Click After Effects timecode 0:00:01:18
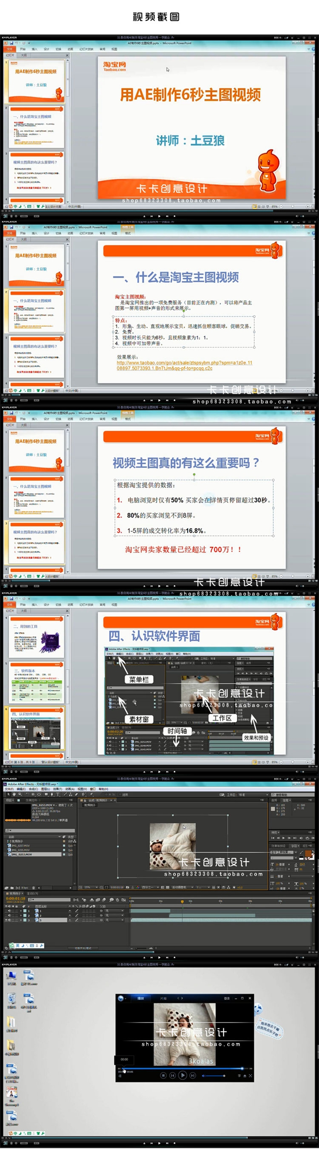The height and width of the screenshot is (1152, 319). [15, 898]
